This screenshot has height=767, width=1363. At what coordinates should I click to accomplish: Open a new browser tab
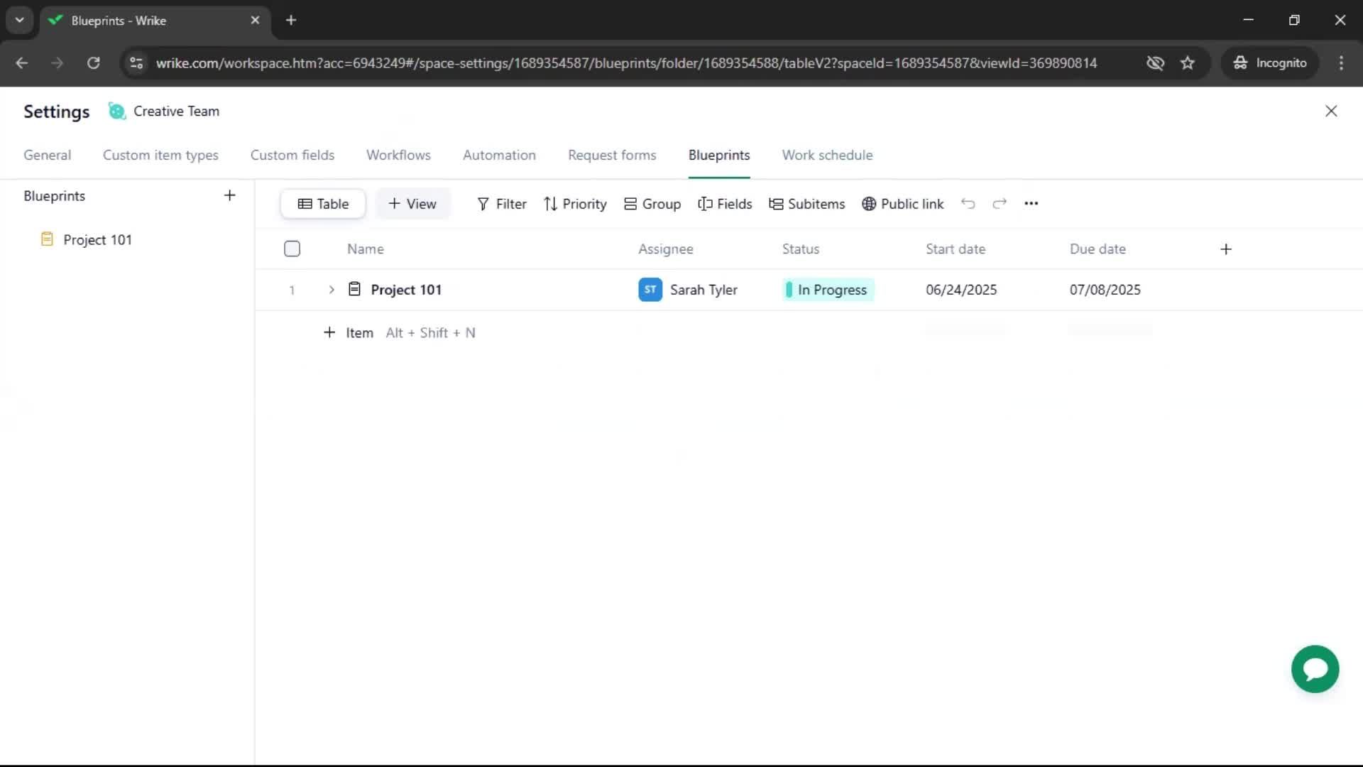coord(291,21)
